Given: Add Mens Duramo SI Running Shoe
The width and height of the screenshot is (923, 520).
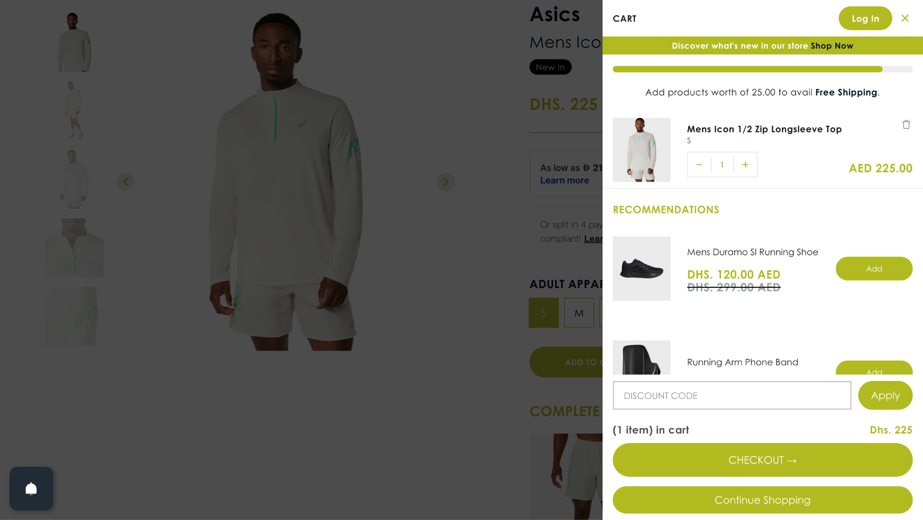Looking at the screenshot, I should point(874,269).
